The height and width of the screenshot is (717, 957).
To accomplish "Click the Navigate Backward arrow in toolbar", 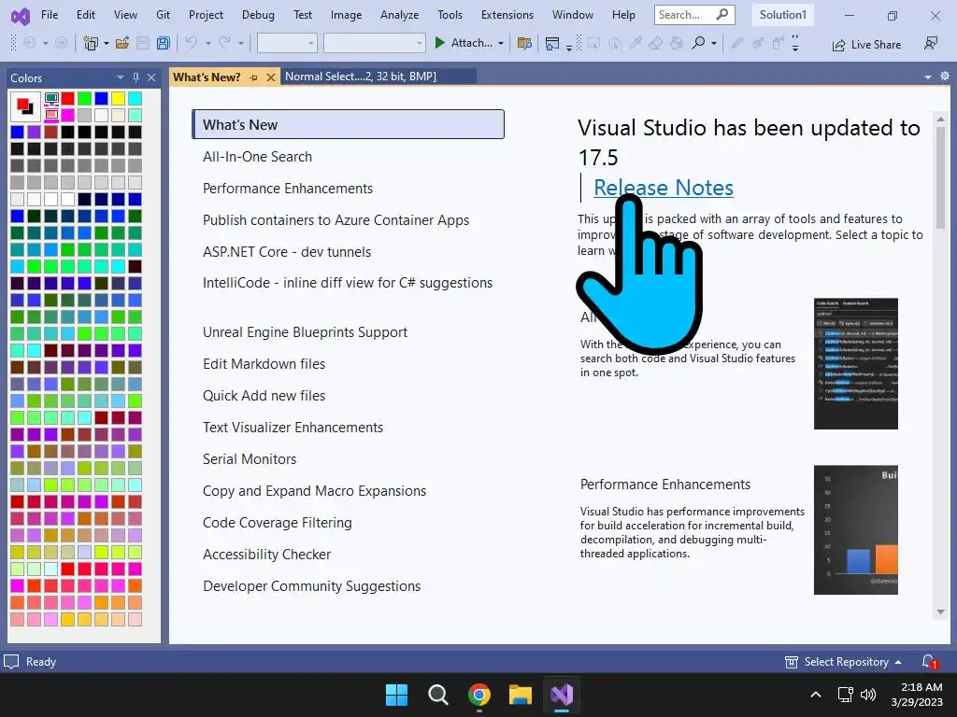I will pyautogui.click(x=29, y=43).
